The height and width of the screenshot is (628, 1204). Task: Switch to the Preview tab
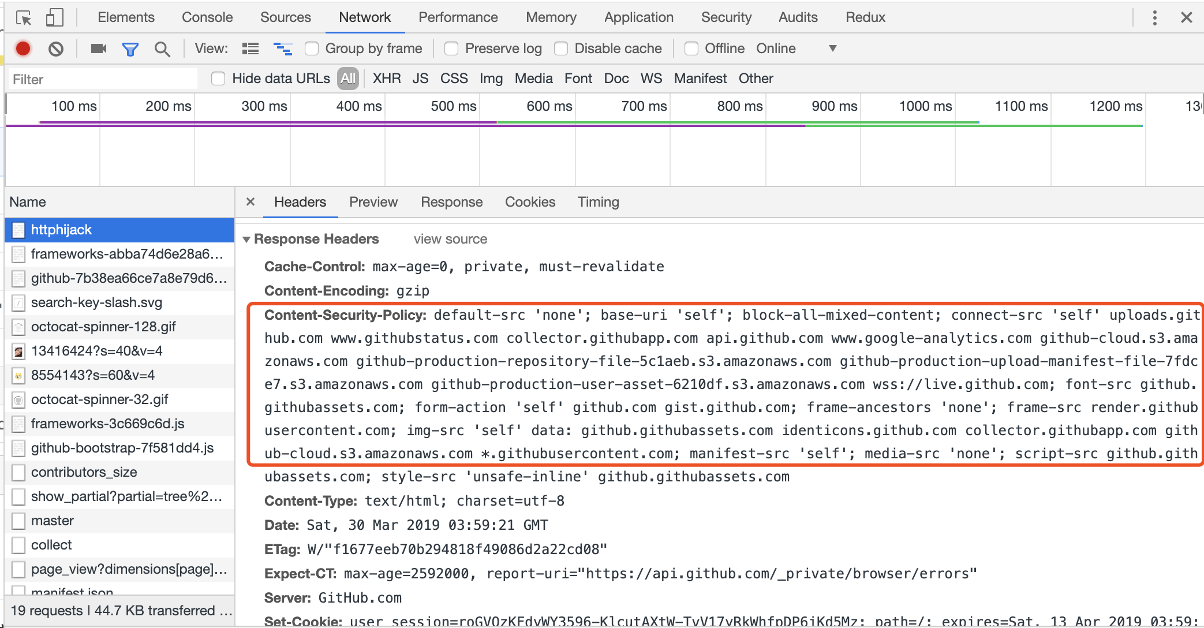(x=373, y=201)
